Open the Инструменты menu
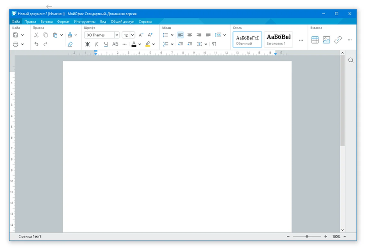The height and width of the screenshot is (250, 366). [x=85, y=22]
